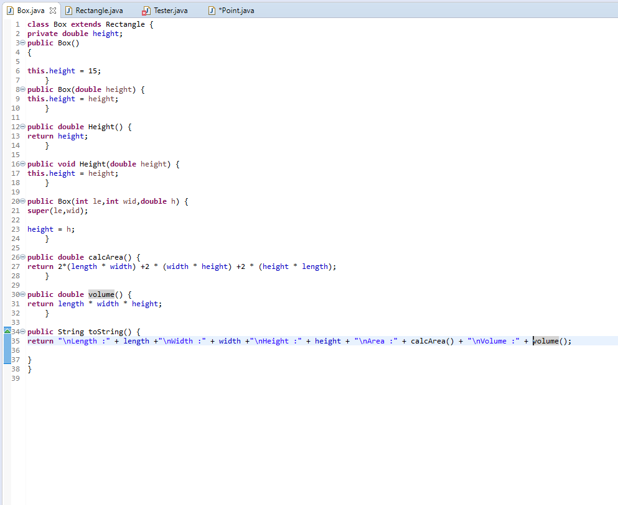Click the "\nLength :" string literal
Screen dimensions: 618x505
click(x=84, y=341)
